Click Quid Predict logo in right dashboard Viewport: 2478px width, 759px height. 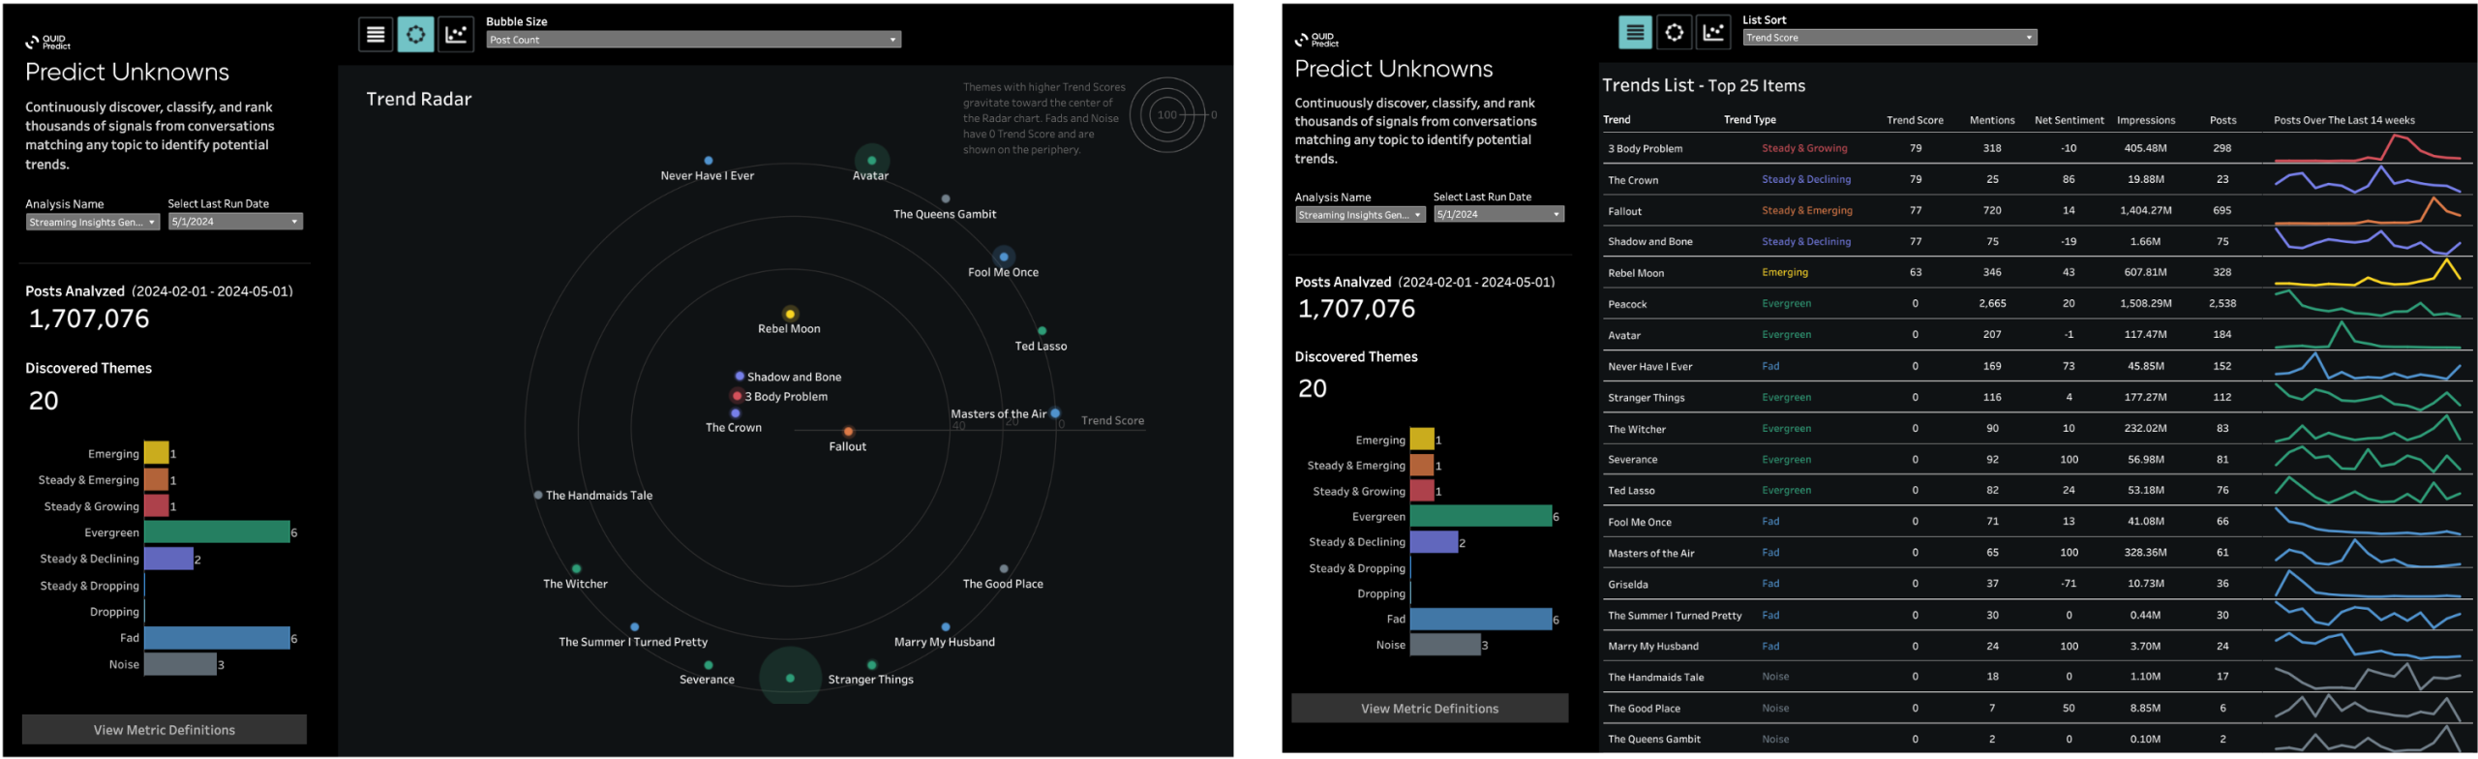coord(1316,40)
